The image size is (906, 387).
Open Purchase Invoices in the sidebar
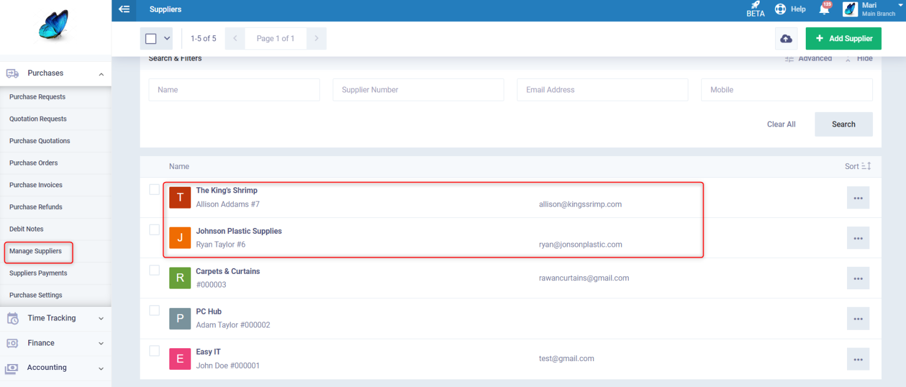pyautogui.click(x=36, y=185)
